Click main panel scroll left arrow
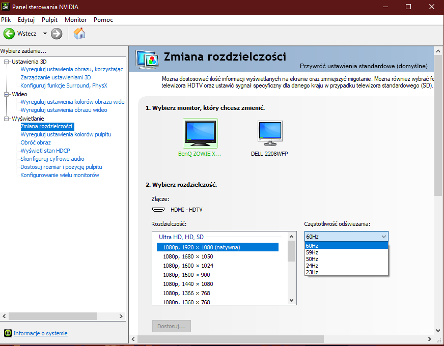The height and width of the screenshot is (346, 444). (x=133, y=339)
